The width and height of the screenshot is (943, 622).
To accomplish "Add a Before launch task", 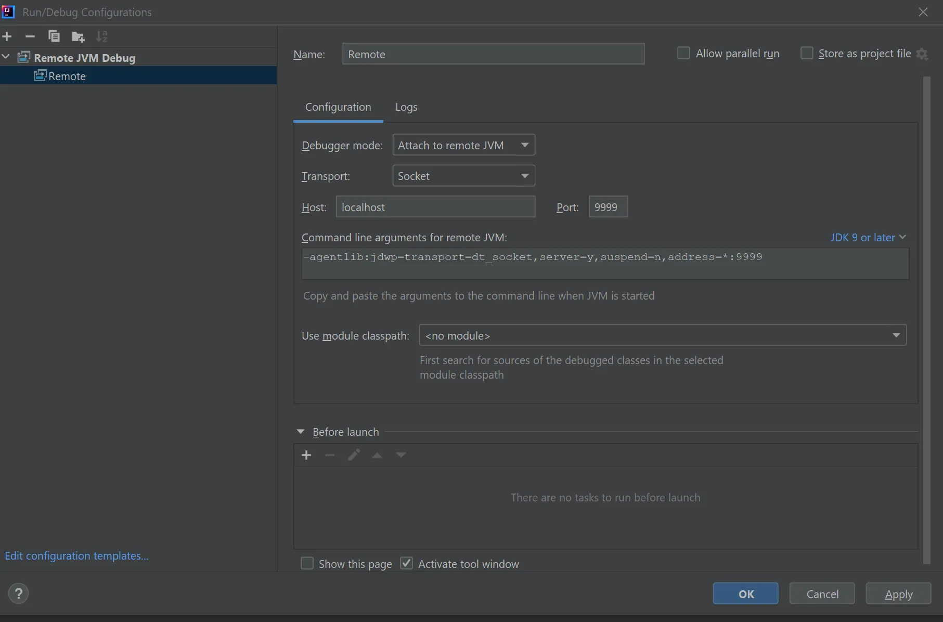I will (306, 456).
